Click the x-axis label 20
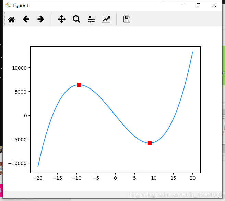This screenshot has width=225, height=201. click(x=192, y=178)
